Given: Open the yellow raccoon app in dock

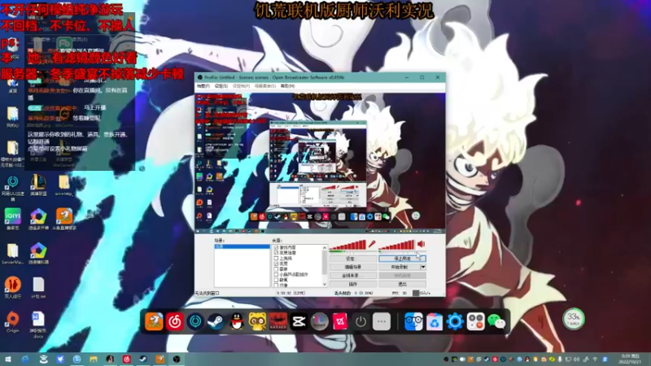Looking at the screenshot, I should (257, 321).
